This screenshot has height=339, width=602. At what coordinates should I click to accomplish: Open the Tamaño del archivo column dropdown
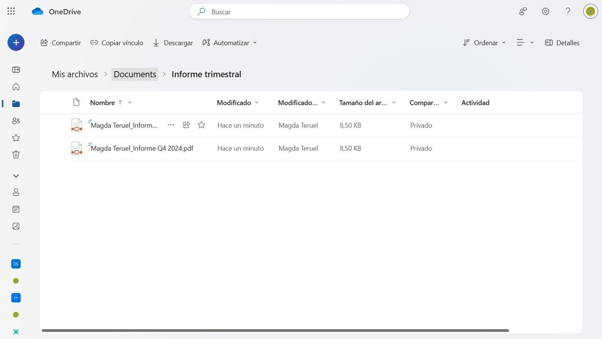(393, 103)
